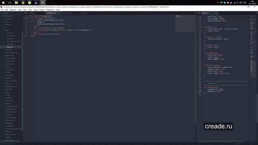This screenshot has width=258, height=145.
Task: Open left pane tab list dropdown
Action: [x=195, y=13]
